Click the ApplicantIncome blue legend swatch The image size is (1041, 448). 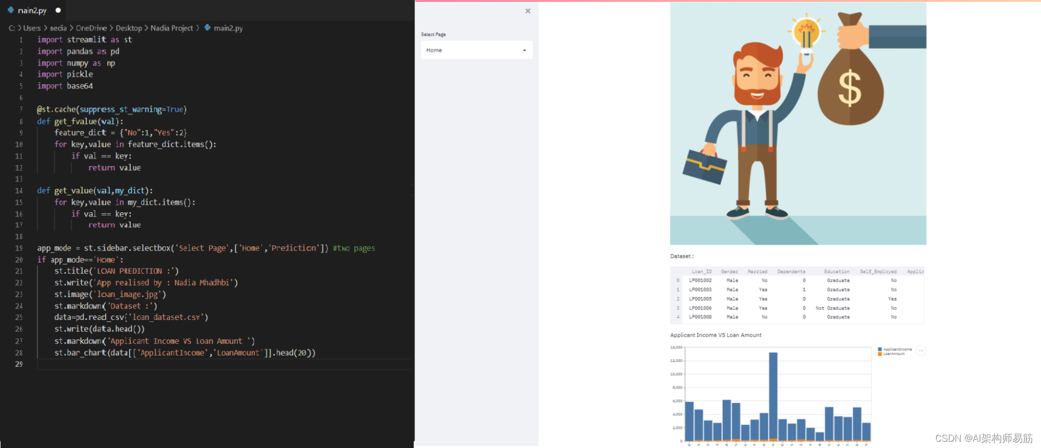coord(880,349)
